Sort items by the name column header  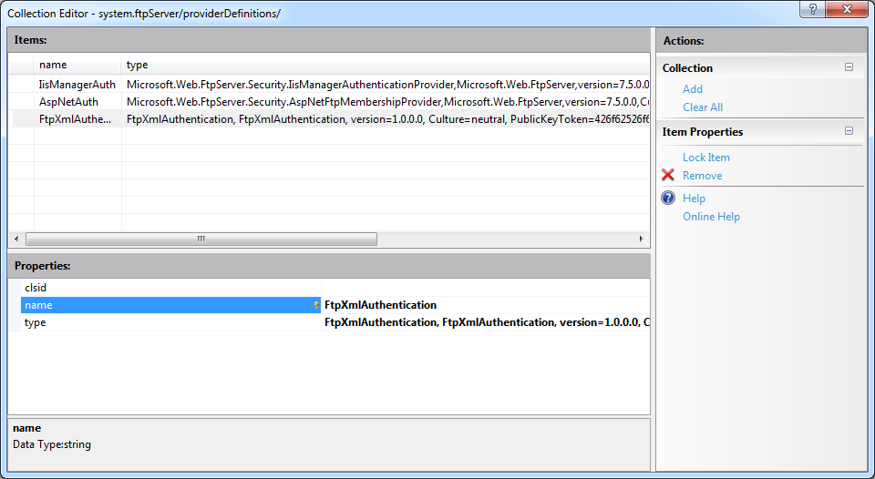[77, 65]
